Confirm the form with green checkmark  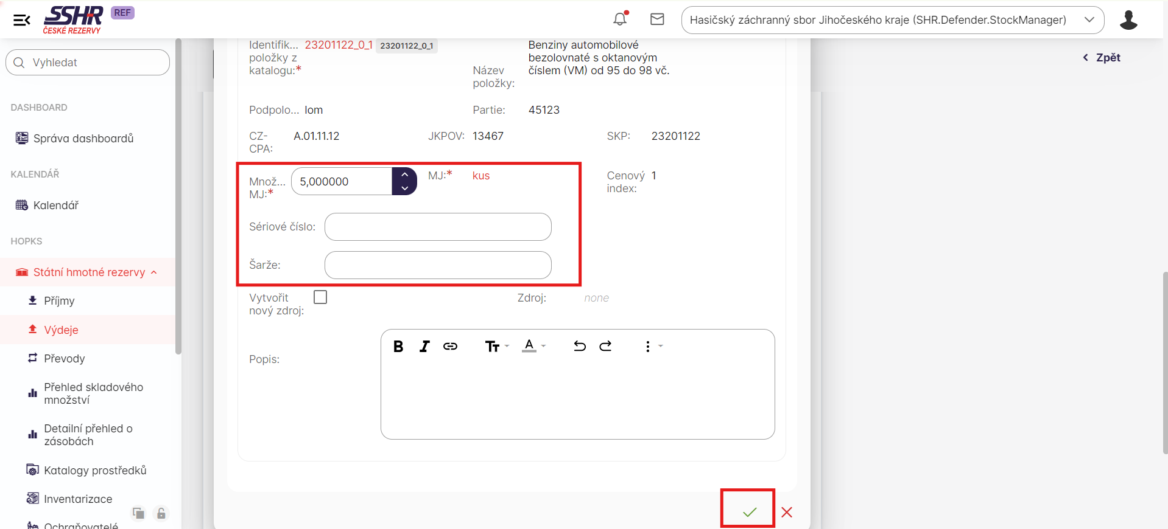pos(749,512)
